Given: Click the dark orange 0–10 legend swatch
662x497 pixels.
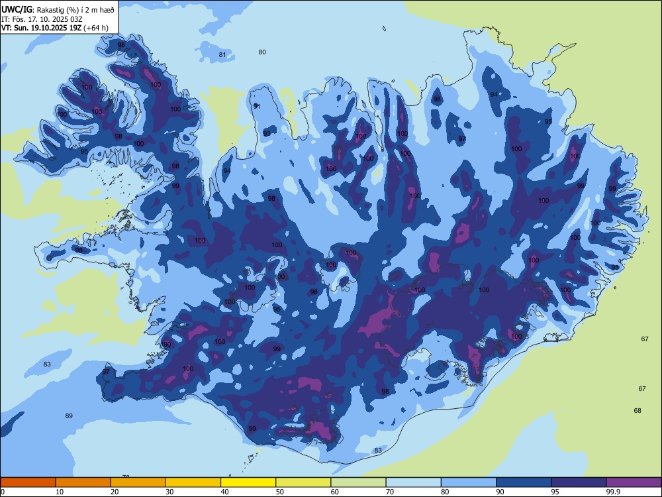Looking at the screenshot, I should pyautogui.click(x=28, y=482).
